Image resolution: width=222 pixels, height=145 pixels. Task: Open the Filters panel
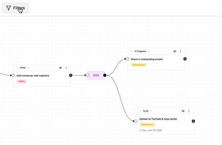[x=15, y=8]
